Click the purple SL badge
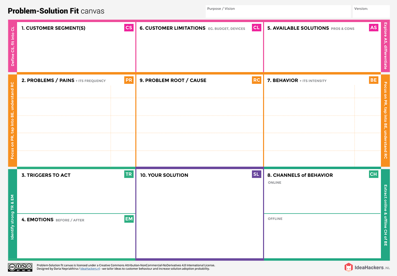The width and height of the screenshot is (397, 276). [256, 174]
